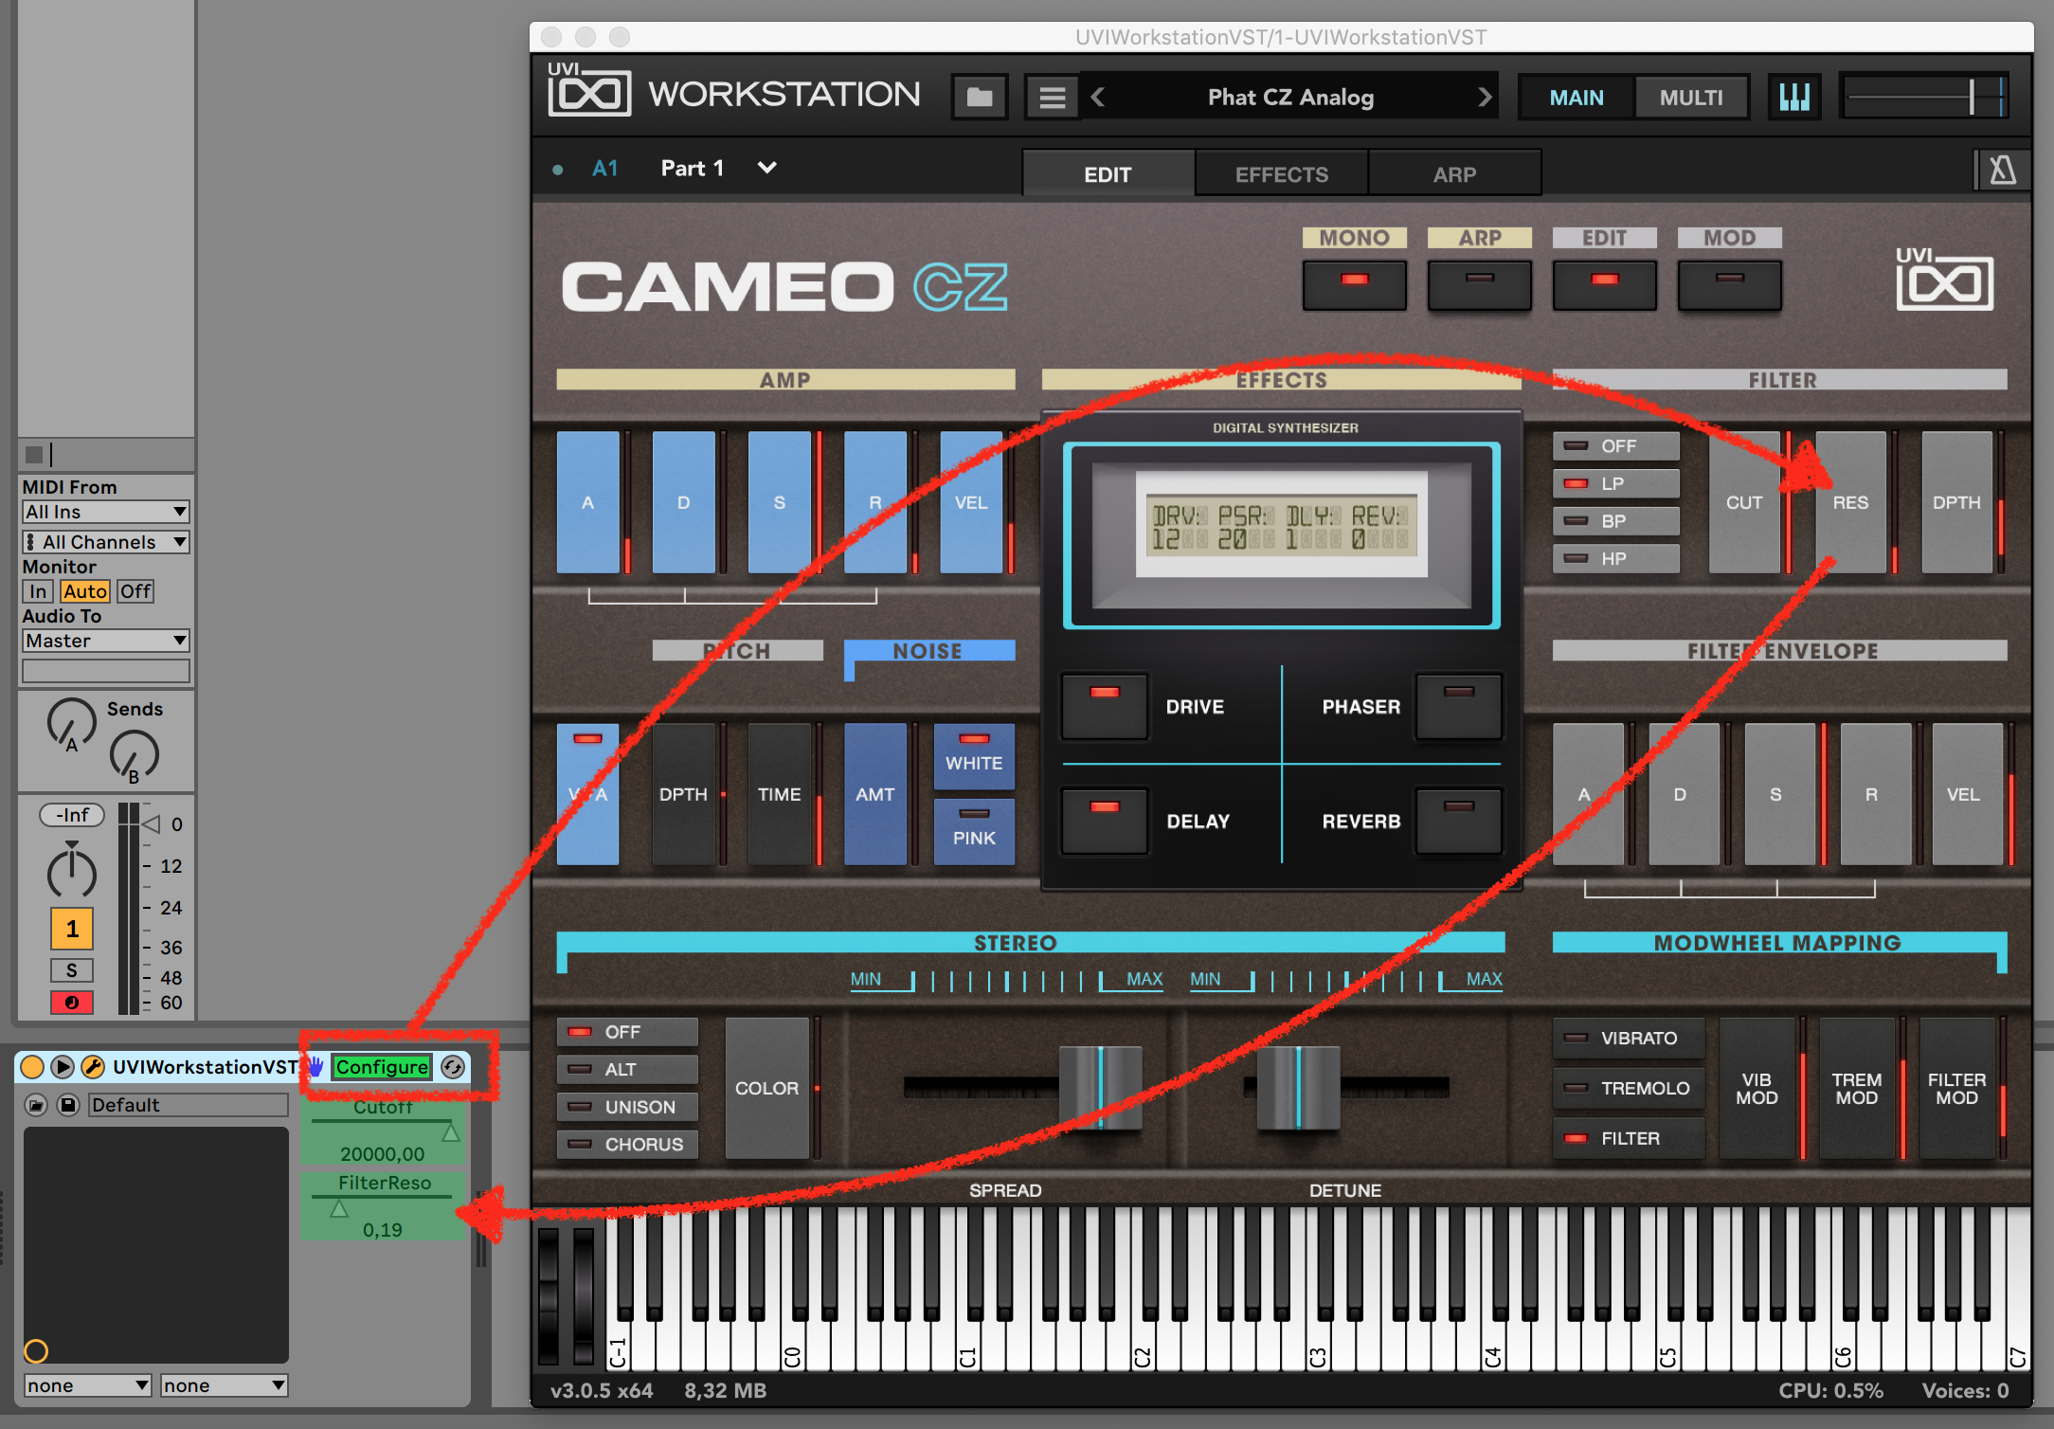Toggle track activator number 1
The image size is (2054, 1429).
pos(72,929)
